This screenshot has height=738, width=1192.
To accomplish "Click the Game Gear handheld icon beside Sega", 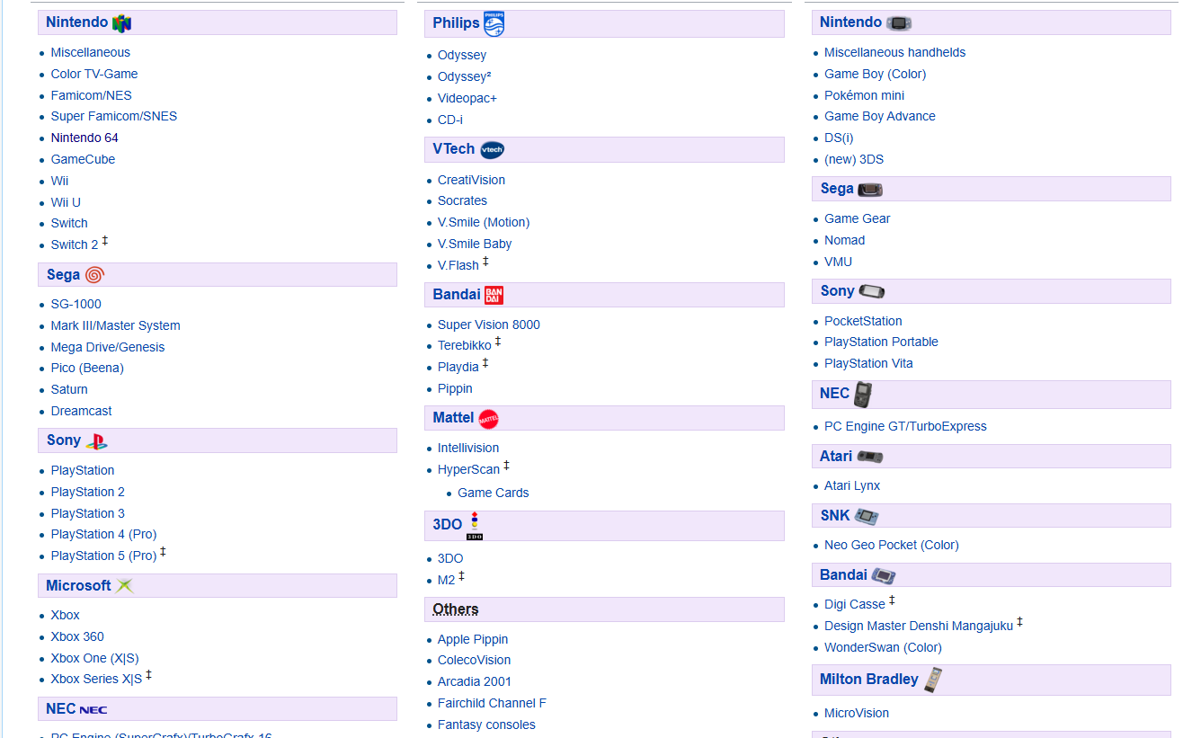I will [870, 190].
